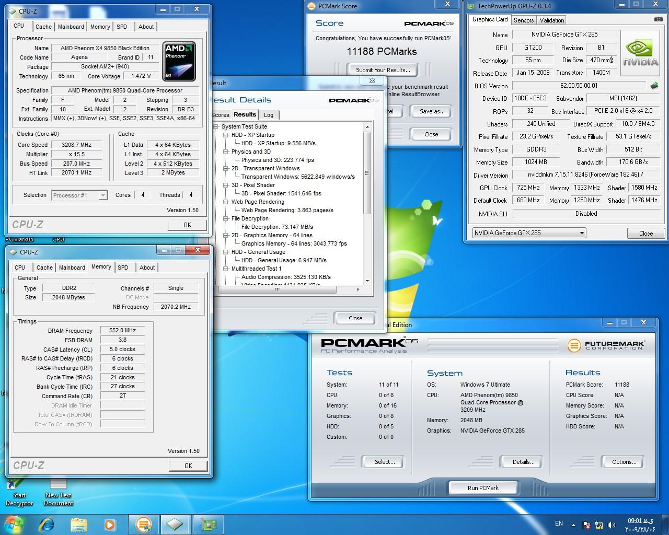Click the results tree scroll up arrow
Image resolution: width=669 pixels, height=535 pixels.
[x=367, y=127]
